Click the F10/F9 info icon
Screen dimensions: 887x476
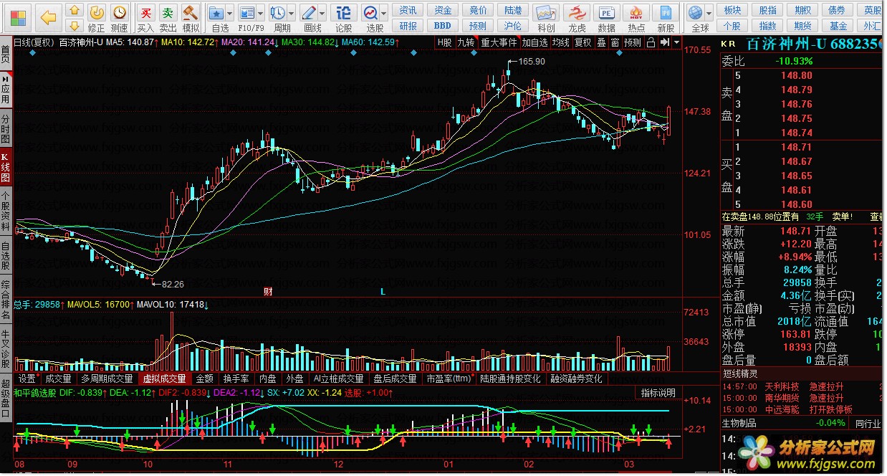coord(247,12)
